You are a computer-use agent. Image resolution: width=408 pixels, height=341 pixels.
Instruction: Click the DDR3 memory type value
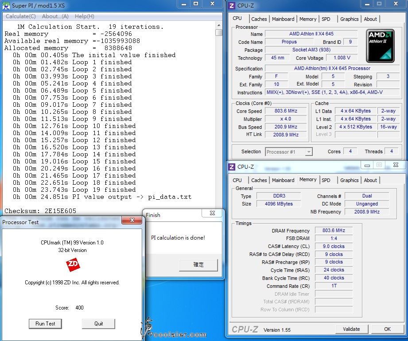(x=279, y=196)
